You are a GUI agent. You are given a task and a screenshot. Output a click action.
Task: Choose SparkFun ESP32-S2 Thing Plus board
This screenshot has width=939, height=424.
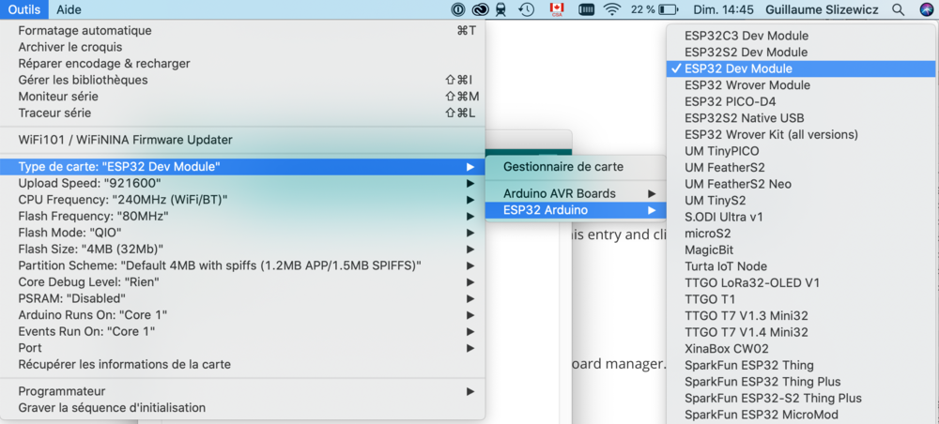801,398
